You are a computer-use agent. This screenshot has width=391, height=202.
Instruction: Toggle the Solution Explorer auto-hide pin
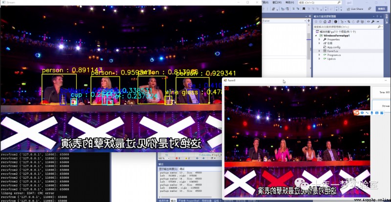pos(377,17)
